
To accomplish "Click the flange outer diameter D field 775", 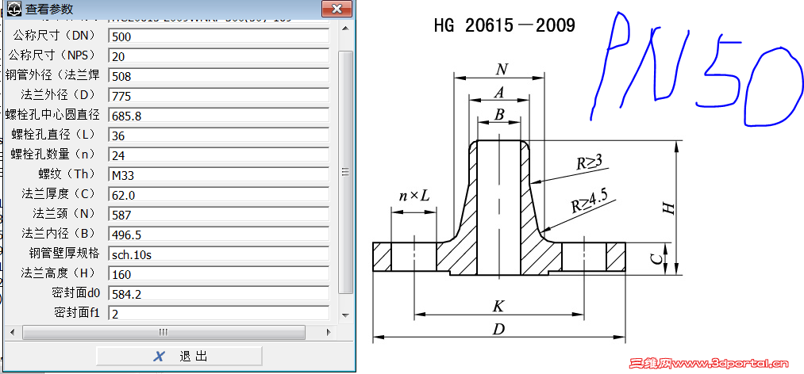I will point(218,96).
